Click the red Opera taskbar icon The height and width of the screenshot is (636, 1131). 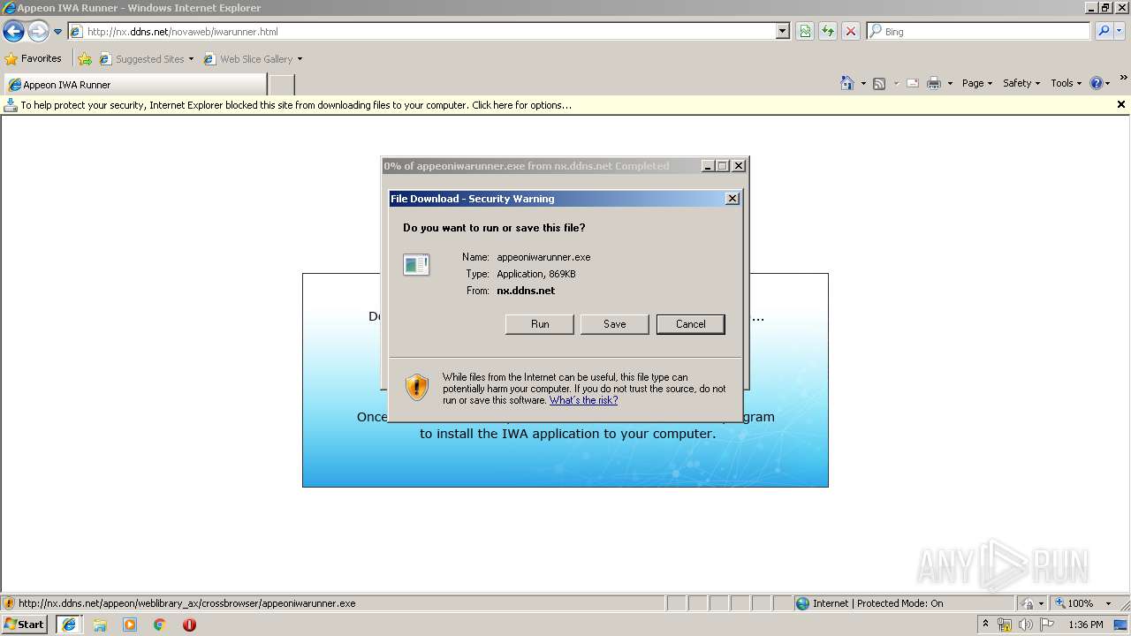click(189, 625)
